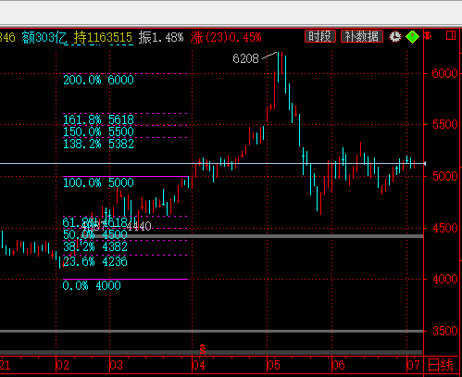Click the horizontal scrollbar below the chart
The image size is (462, 377).
click(x=211, y=352)
